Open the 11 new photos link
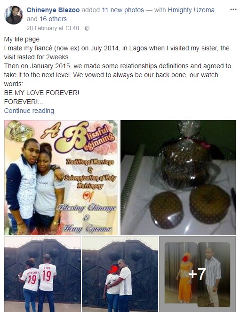The image size is (240, 312). pos(123,10)
